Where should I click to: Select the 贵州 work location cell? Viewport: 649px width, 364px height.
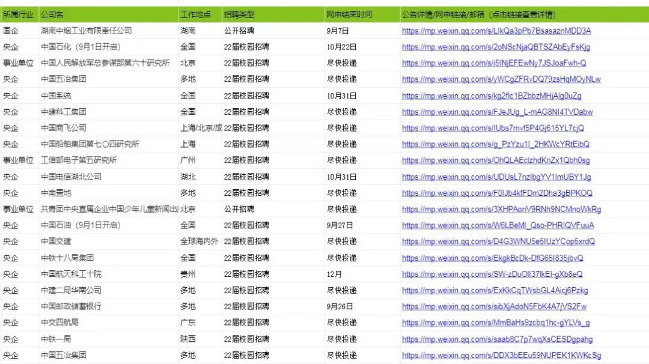click(200, 274)
